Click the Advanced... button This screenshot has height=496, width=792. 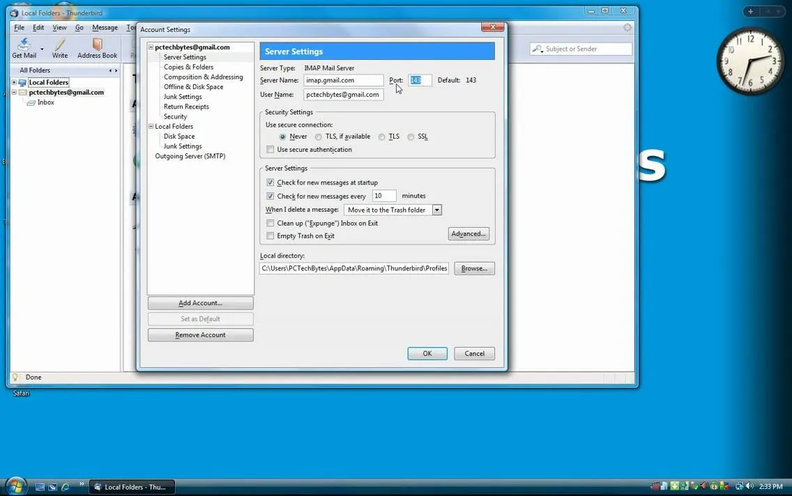(469, 233)
